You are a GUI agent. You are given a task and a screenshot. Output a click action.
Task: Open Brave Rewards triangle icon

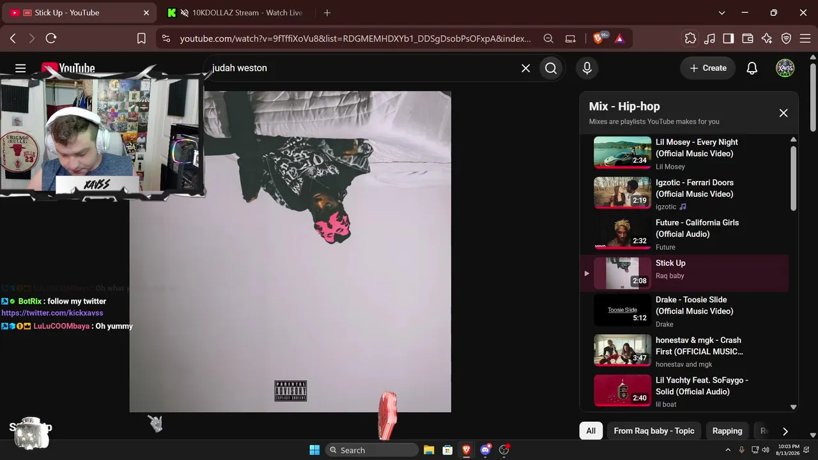point(619,38)
